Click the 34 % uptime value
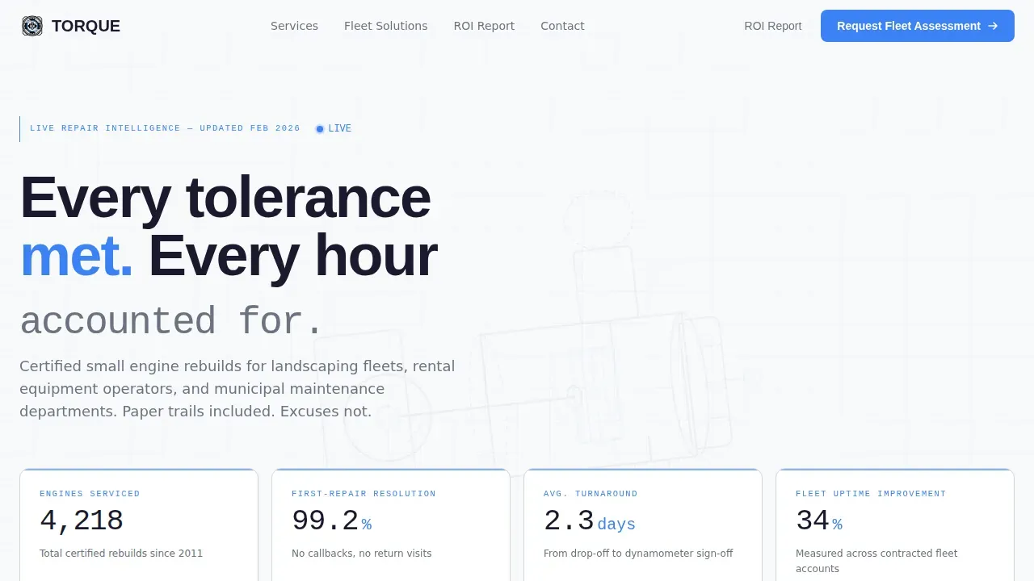Viewport: 1034px width, 581px height. (x=819, y=521)
